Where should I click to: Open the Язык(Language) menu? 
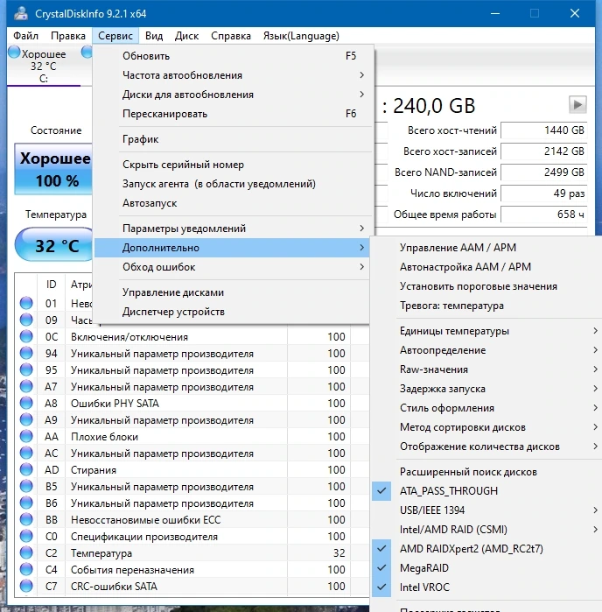[301, 36]
